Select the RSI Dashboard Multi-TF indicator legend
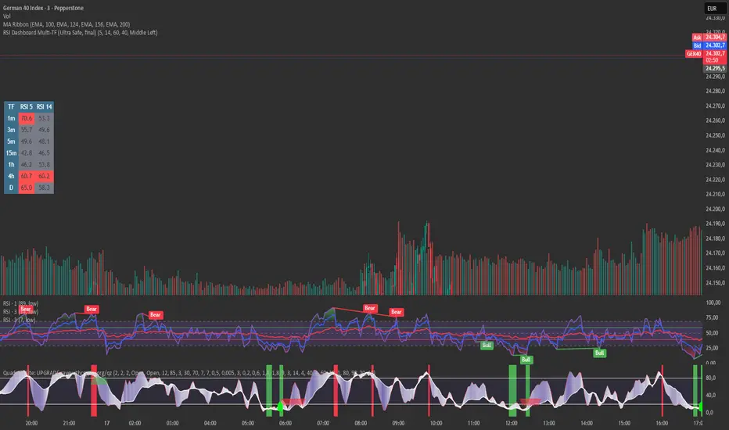 pos(80,33)
